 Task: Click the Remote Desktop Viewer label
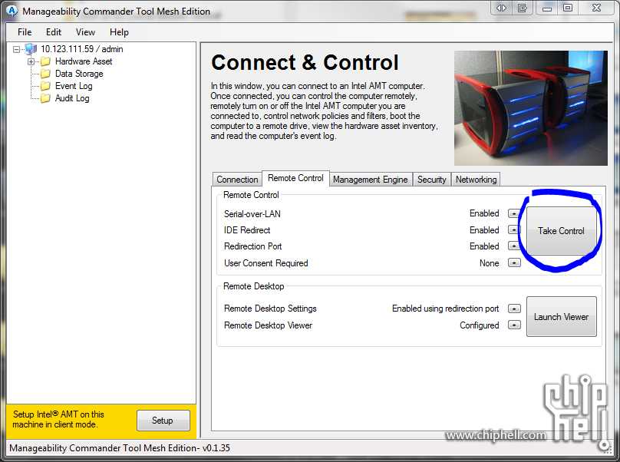(268, 325)
